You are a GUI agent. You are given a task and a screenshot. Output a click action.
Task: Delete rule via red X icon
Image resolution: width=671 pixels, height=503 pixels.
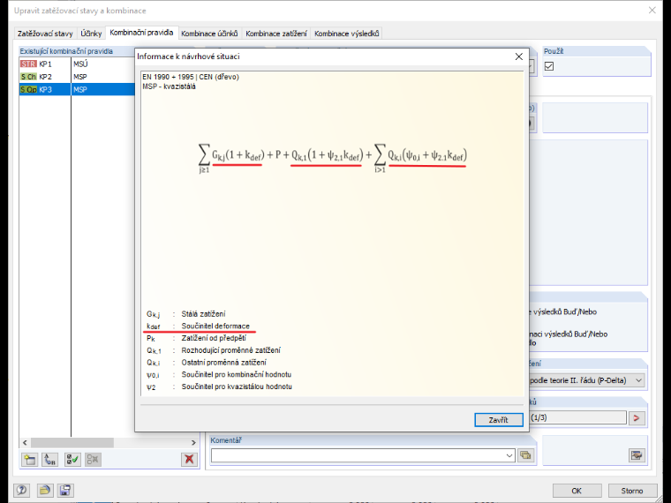coord(189,460)
